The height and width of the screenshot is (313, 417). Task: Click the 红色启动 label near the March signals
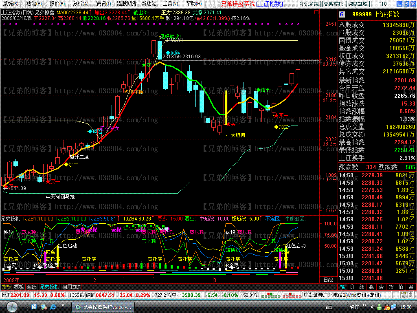(x=296, y=246)
